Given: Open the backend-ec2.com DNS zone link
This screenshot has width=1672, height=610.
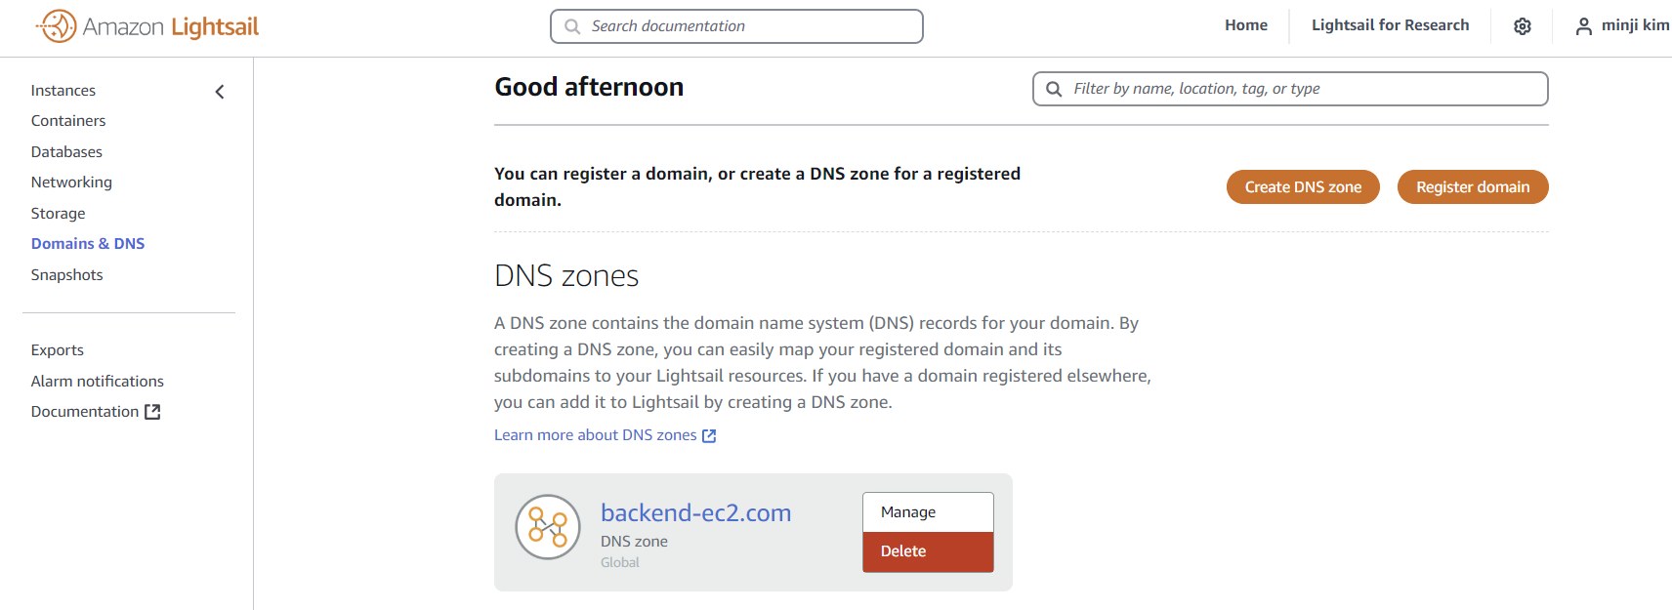Looking at the screenshot, I should (x=695, y=513).
